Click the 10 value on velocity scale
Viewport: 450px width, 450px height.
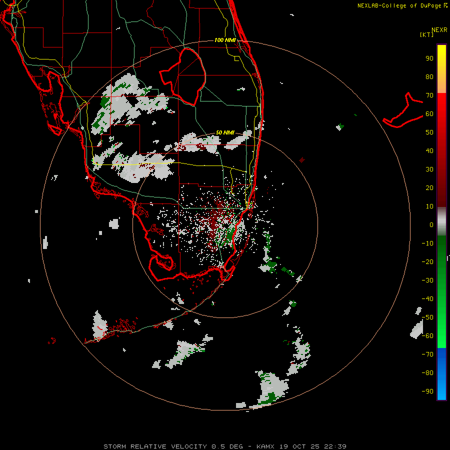pos(429,206)
